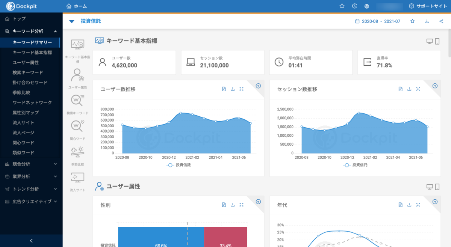Collapse the キーワード分析 sidebar section
Screen dimensions: 451x247
(x=55, y=32)
